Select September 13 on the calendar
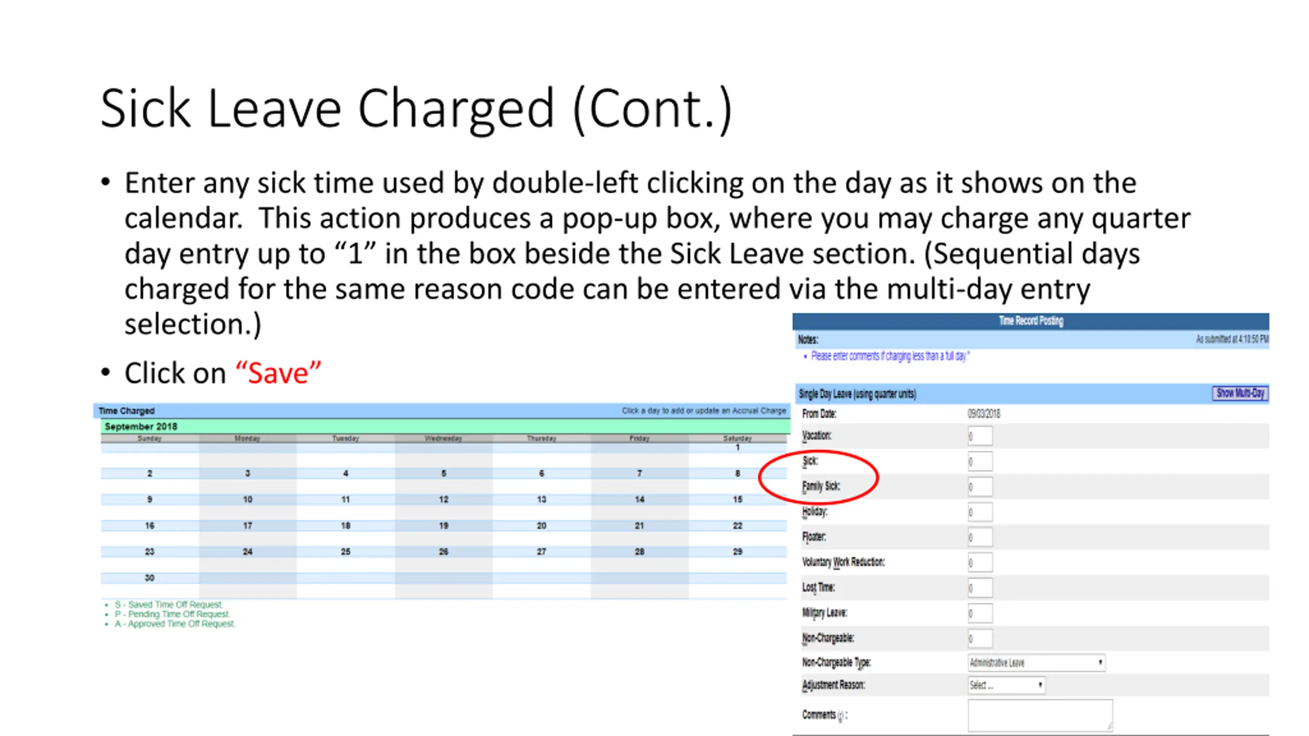 click(x=541, y=499)
